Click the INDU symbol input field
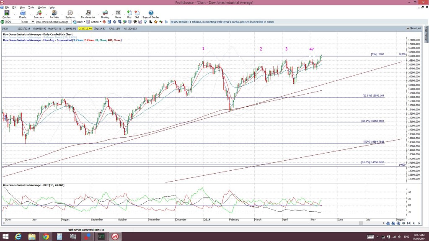This screenshot has height=241, width=429. (x=13, y=22)
